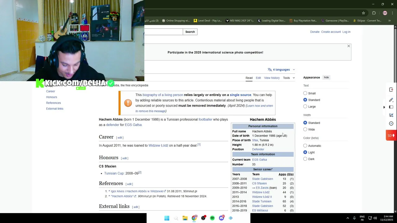
Task: Open the Windows Start menu
Action: click(x=167, y=218)
